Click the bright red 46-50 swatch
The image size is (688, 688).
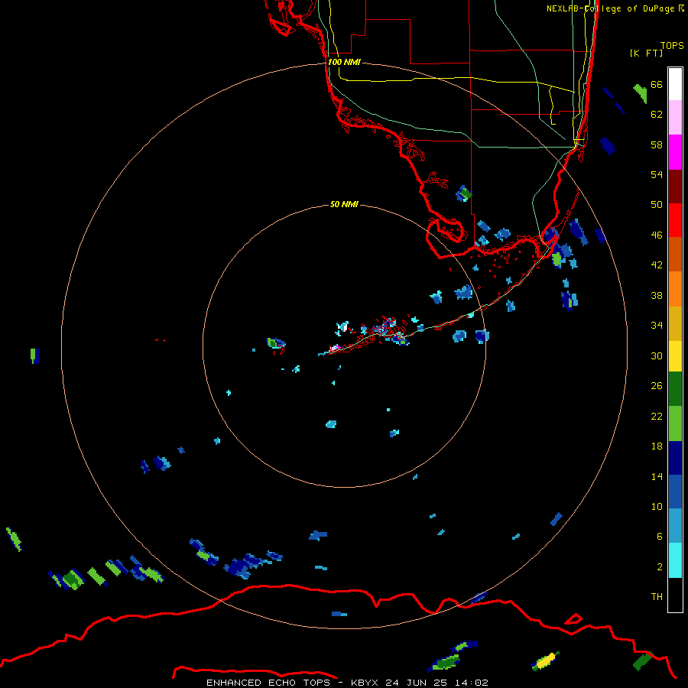tap(675, 220)
